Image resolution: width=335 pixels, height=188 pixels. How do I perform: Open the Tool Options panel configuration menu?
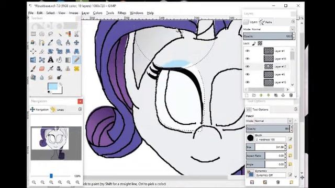pyautogui.click(x=296, y=109)
